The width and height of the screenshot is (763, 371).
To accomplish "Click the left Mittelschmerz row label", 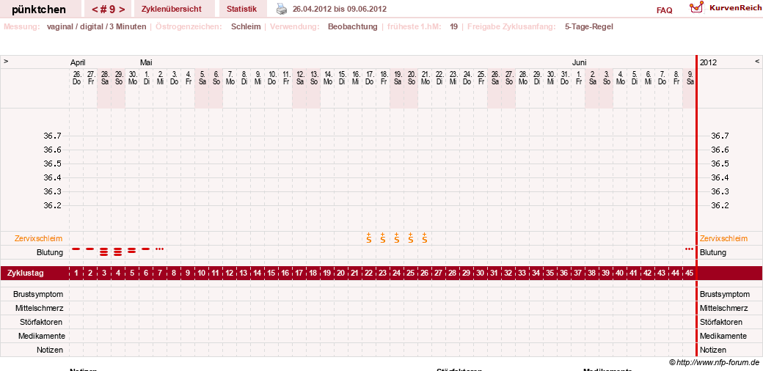I will pos(41,308).
